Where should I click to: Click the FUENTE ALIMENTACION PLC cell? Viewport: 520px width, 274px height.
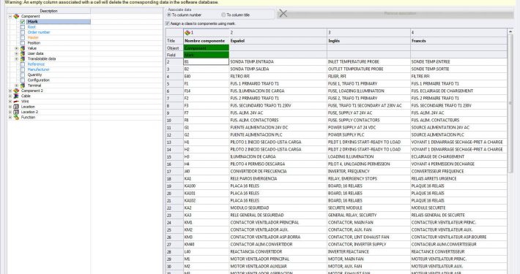point(278,134)
